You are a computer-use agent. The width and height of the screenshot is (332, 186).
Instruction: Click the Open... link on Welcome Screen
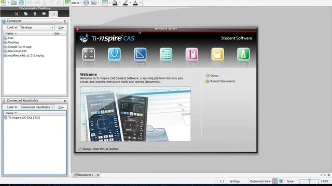(213, 75)
